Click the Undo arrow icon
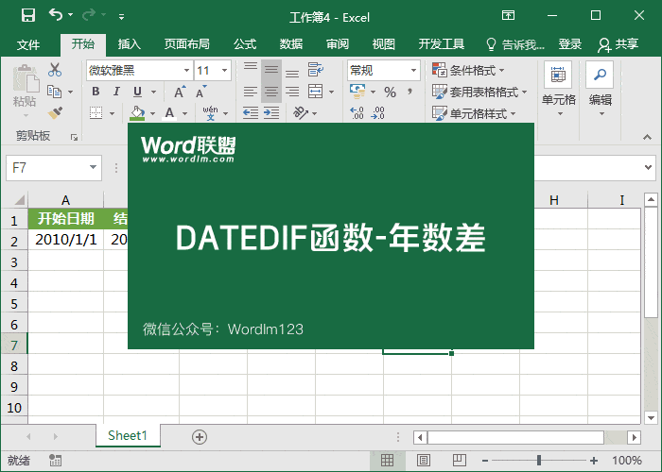 coord(56,16)
